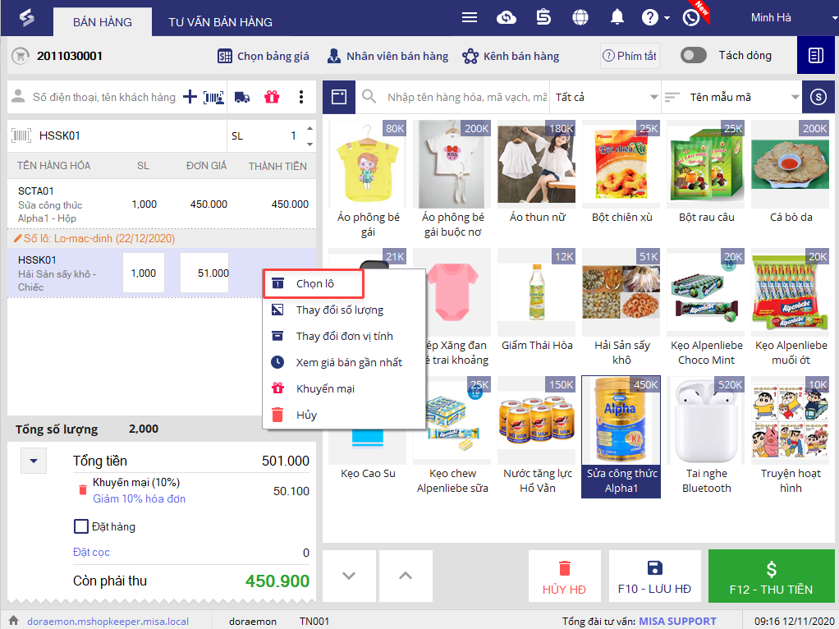Click the home icon in status bar

pos(13,621)
